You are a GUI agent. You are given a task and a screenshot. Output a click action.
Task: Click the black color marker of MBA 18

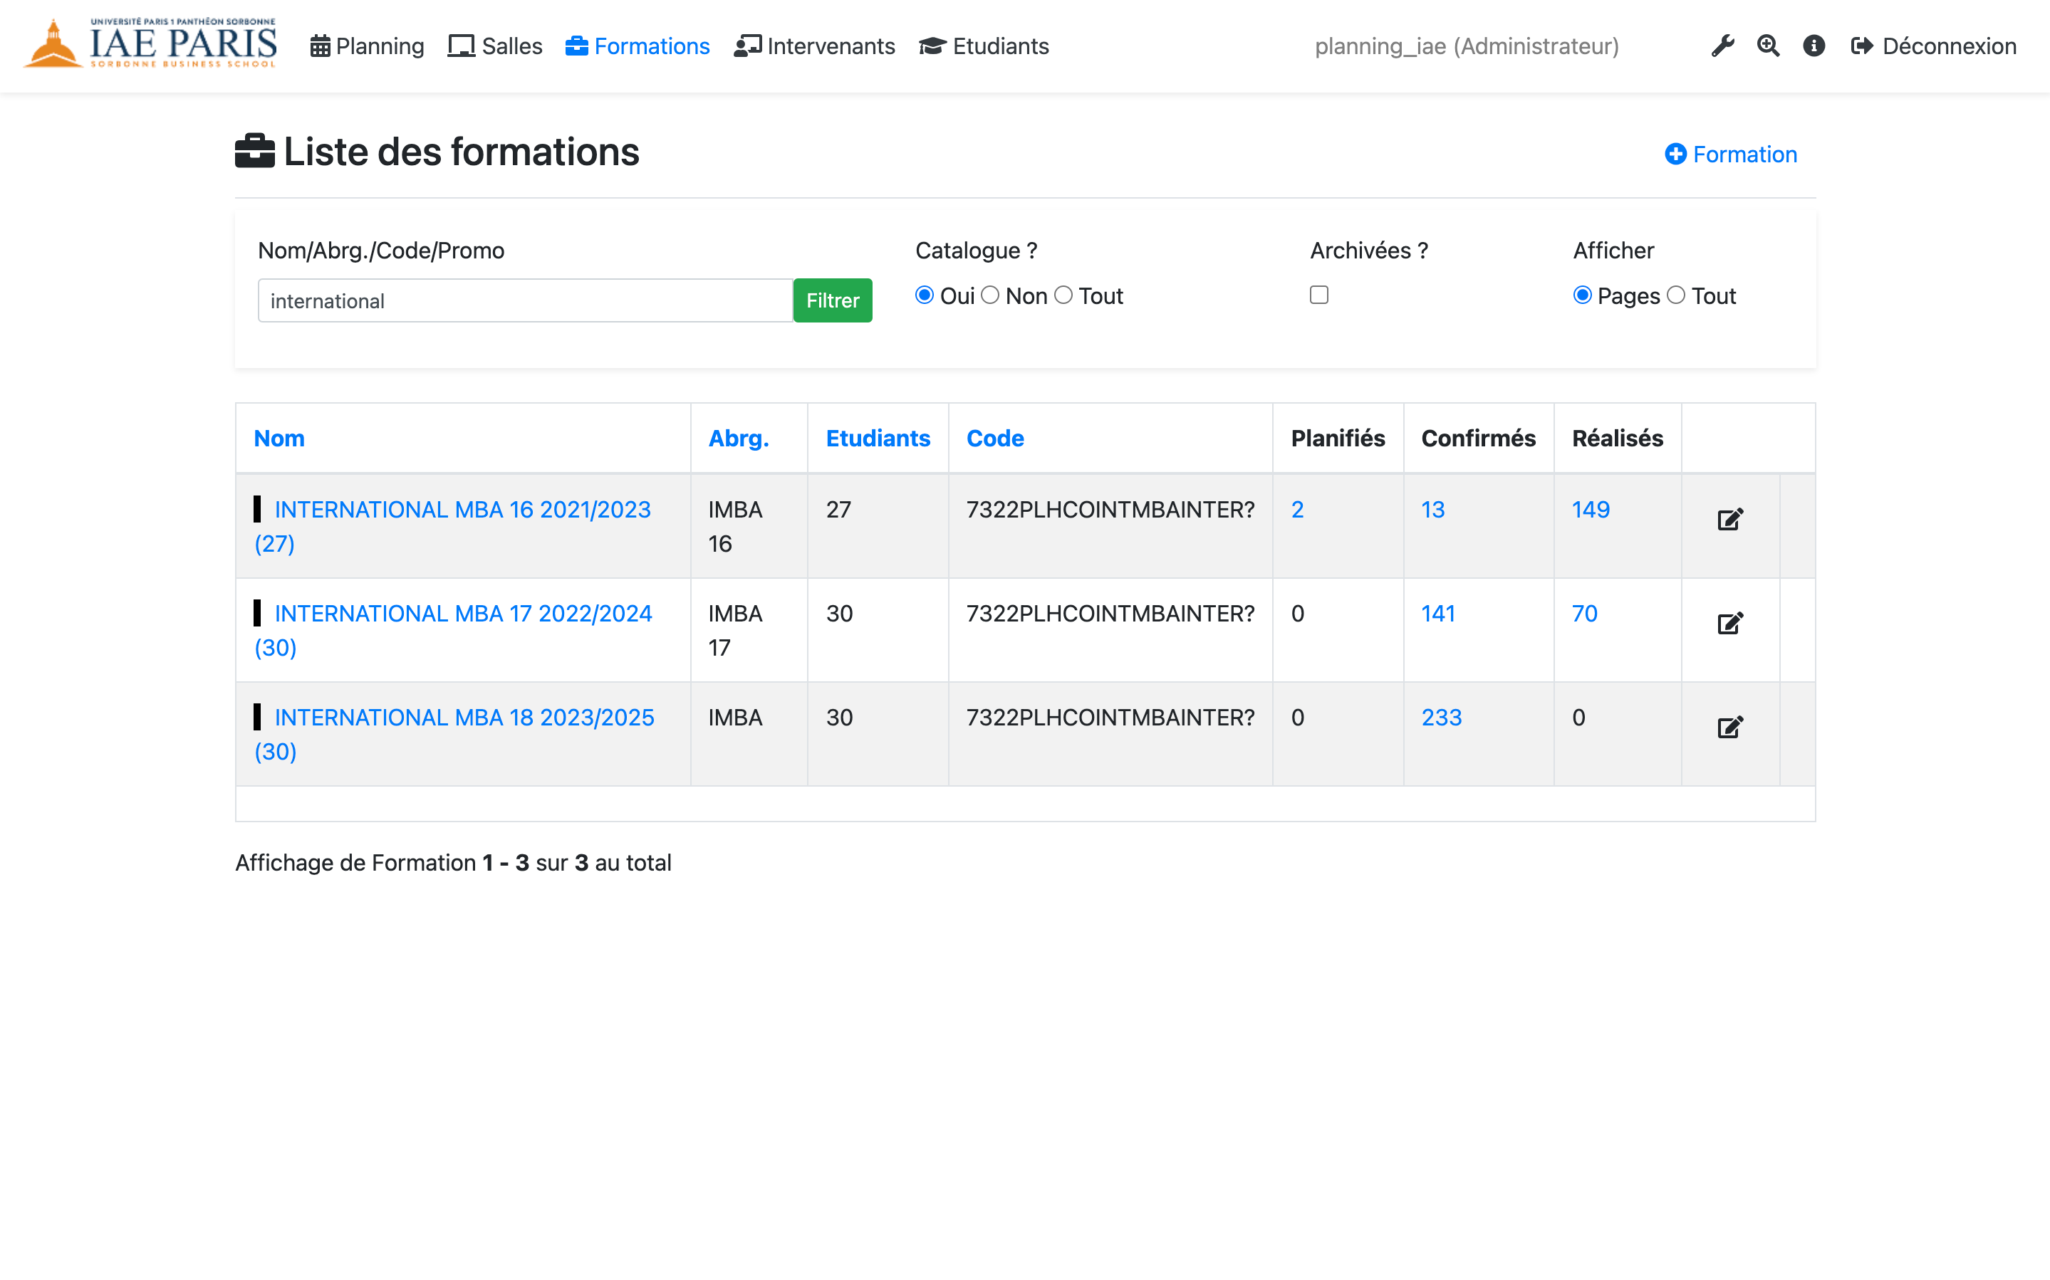click(x=257, y=718)
